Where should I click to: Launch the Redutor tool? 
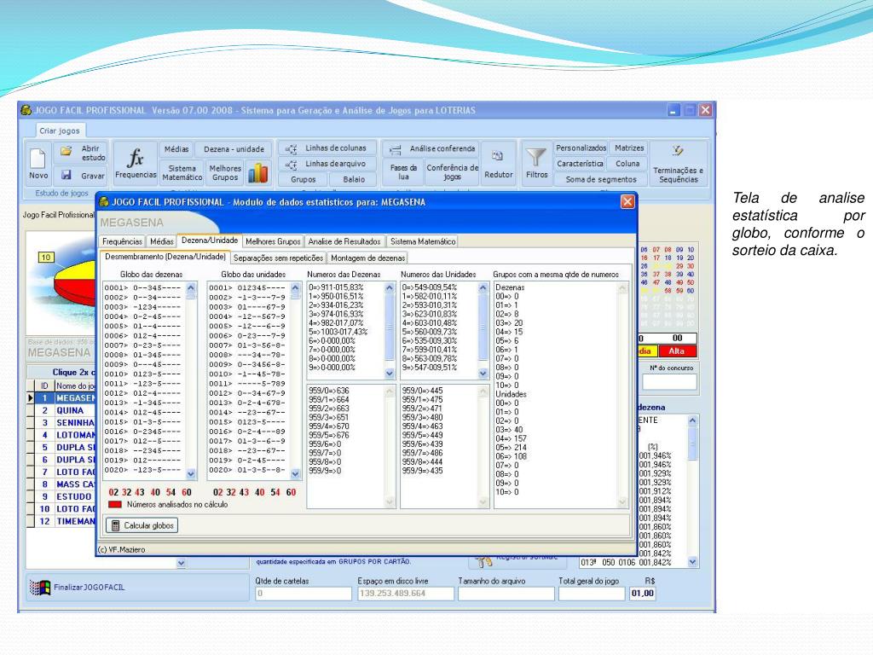pyautogui.click(x=498, y=164)
